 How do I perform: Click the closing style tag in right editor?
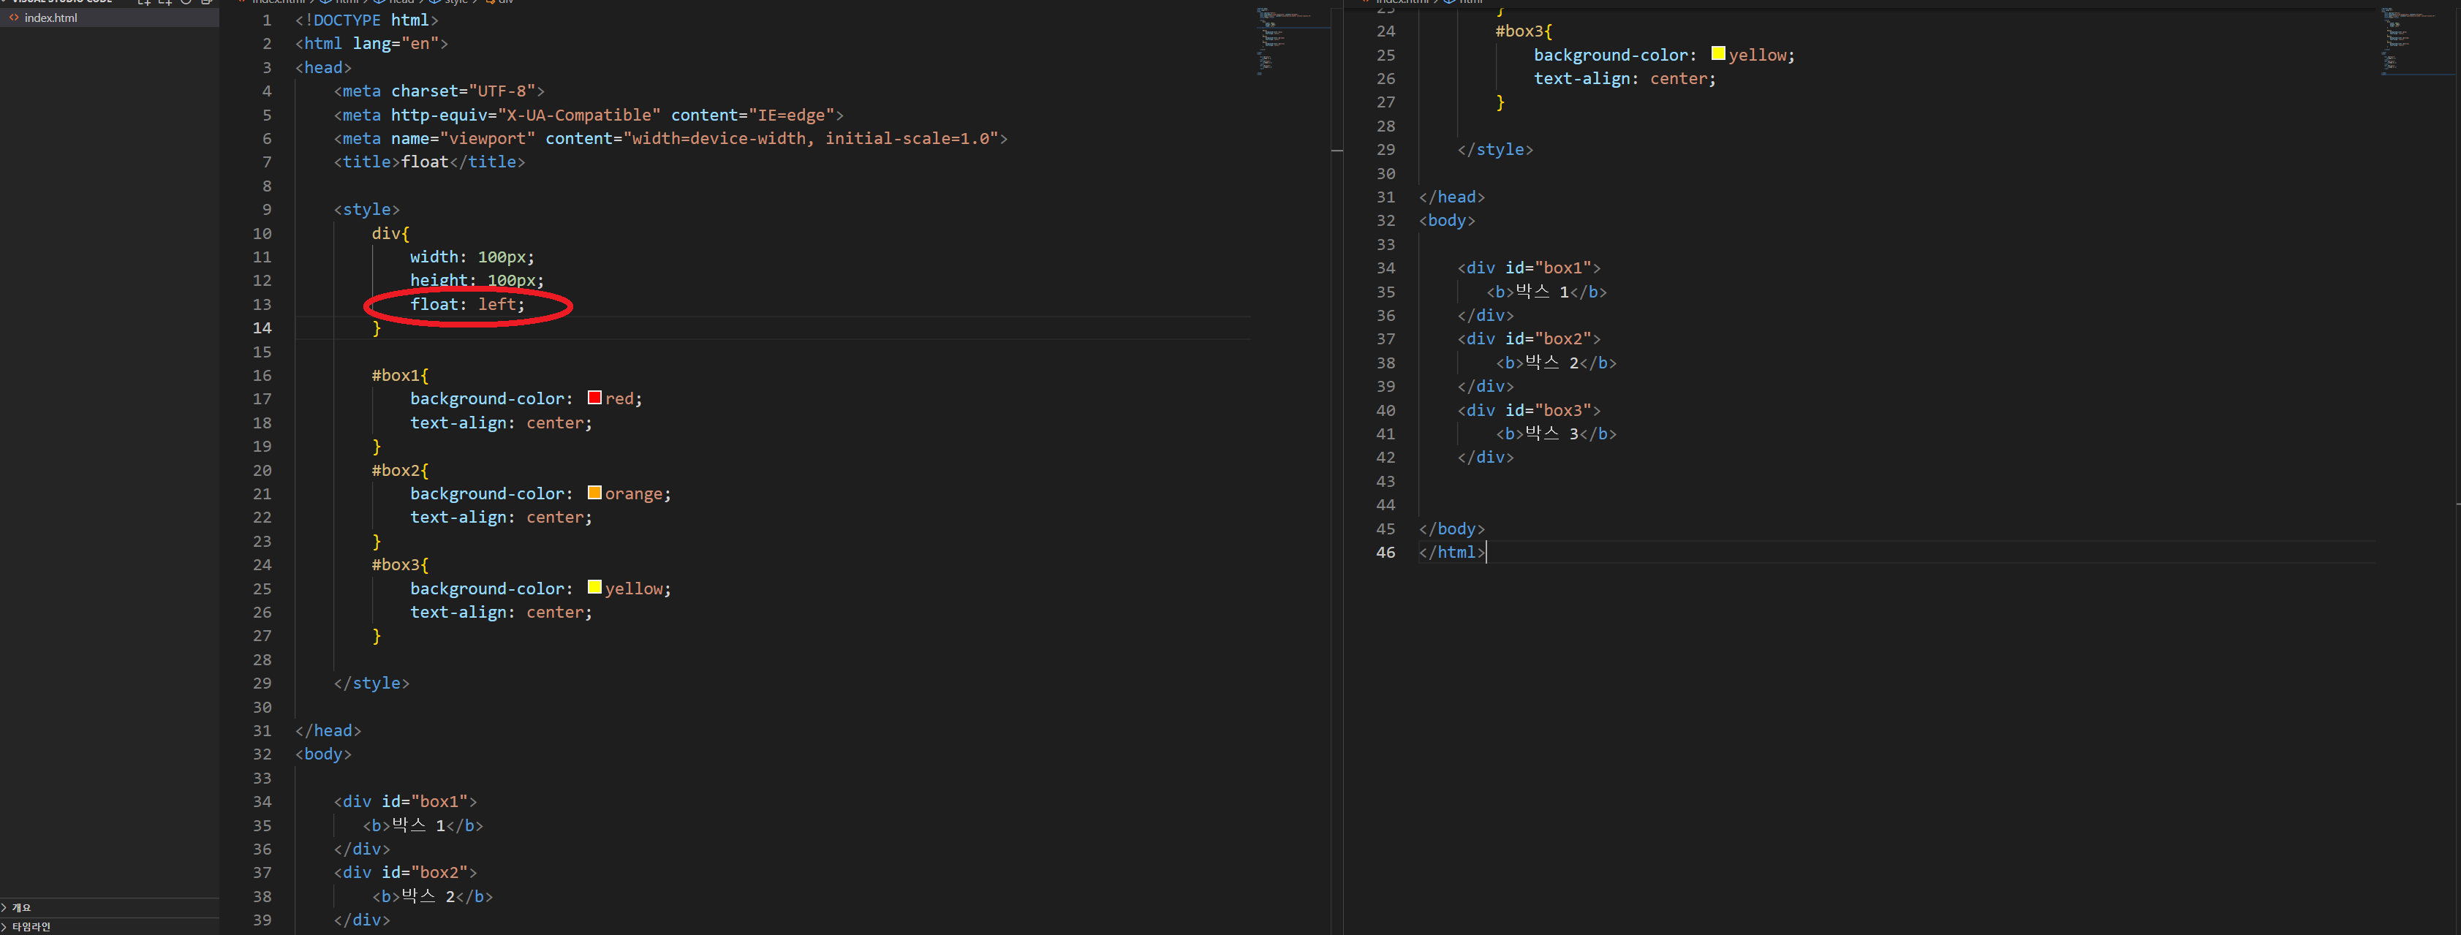click(1494, 150)
